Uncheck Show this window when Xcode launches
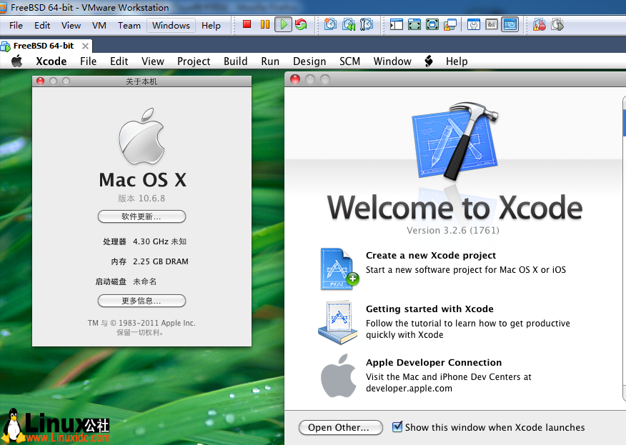The width and height of the screenshot is (626, 445). 398,427
